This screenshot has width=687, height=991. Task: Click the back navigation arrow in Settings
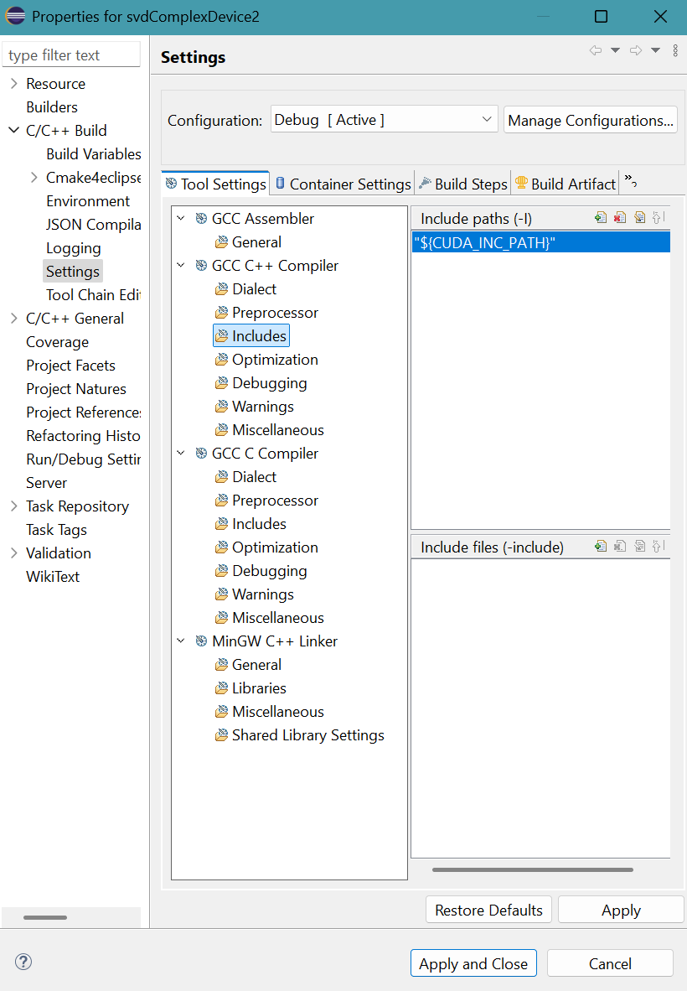pos(596,51)
